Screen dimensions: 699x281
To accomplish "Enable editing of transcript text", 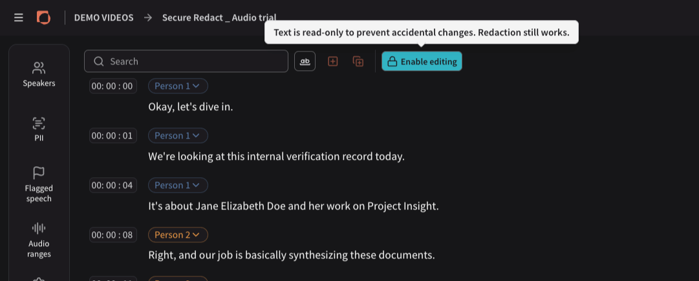I will pos(422,61).
